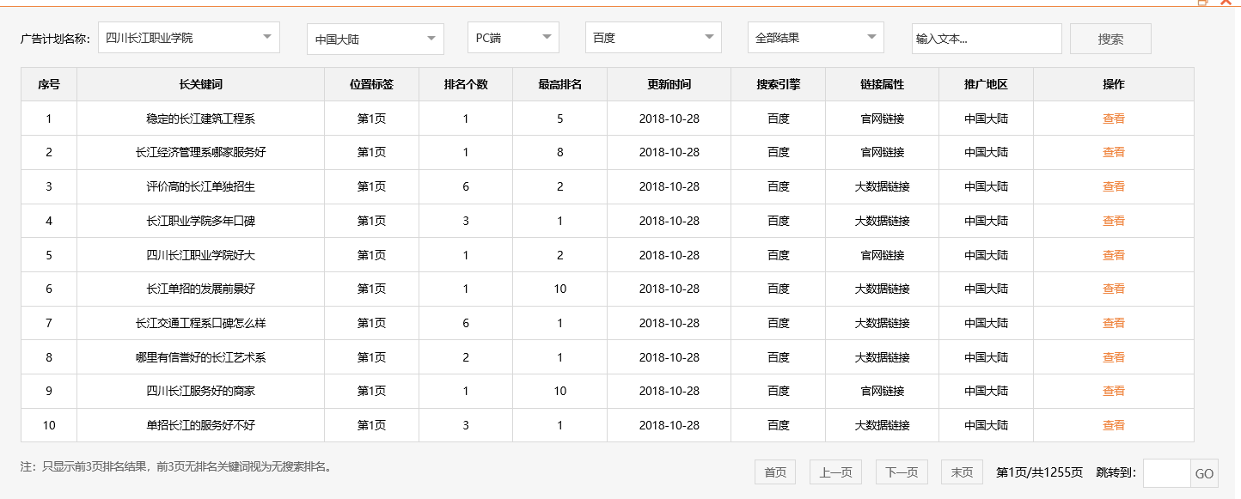Click the 输入文本 search input field

click(x=986, y=38)
